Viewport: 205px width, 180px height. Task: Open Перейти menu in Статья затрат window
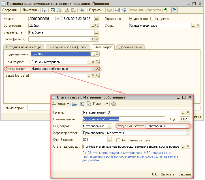101,104
